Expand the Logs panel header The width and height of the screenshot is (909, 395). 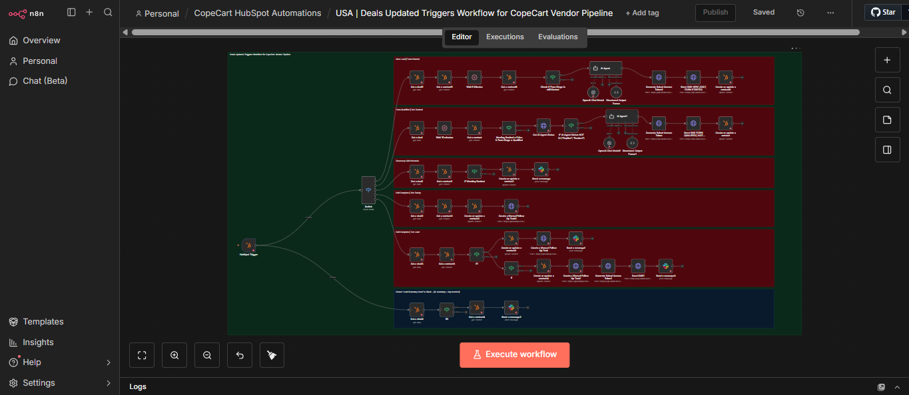point(898,387)
